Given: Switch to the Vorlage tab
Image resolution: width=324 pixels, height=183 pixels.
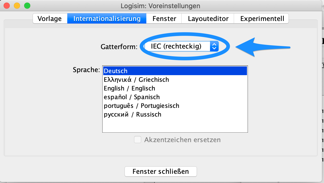Looking at the screenshot, I should pos(50,19).
